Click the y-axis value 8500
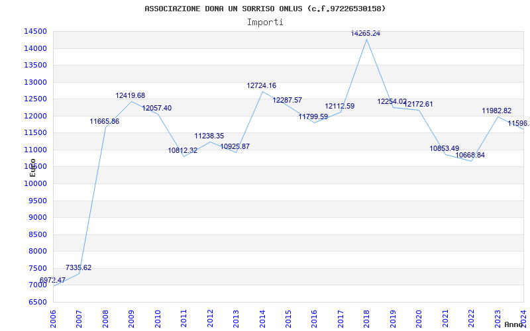 point(37,235)
